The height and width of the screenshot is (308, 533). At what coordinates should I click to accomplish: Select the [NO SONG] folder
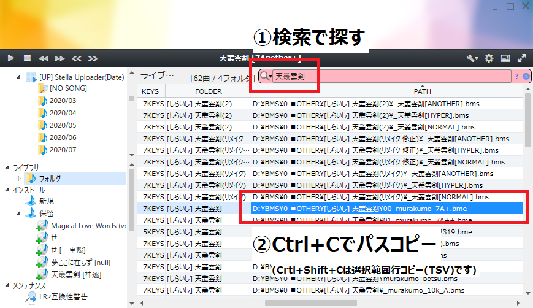[x=68, y=88]
